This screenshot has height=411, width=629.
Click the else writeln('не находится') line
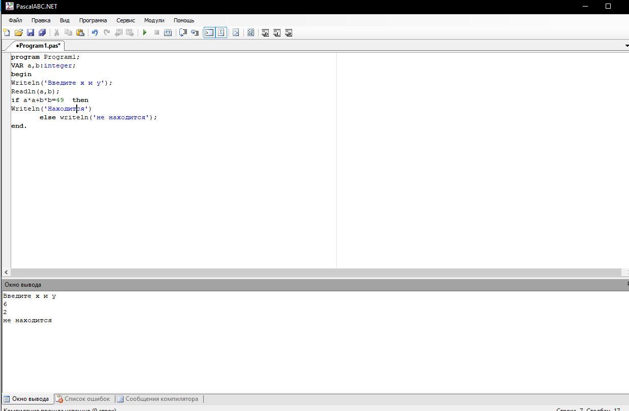(99, 117)
